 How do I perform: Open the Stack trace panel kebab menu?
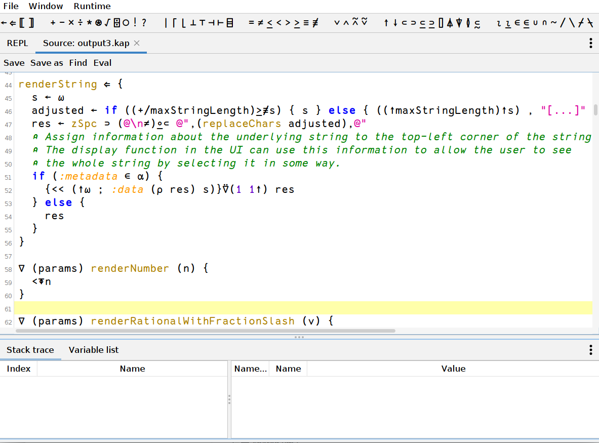click(590, 349)
